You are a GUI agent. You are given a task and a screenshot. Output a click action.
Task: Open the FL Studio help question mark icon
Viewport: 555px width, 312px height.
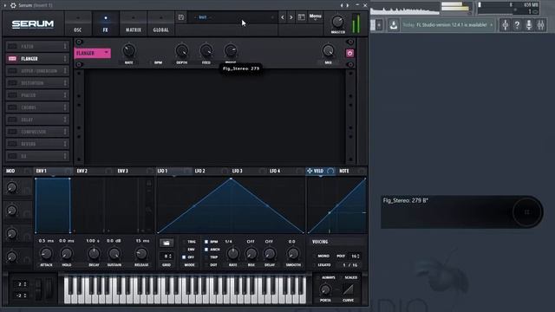tap(517, 25)
